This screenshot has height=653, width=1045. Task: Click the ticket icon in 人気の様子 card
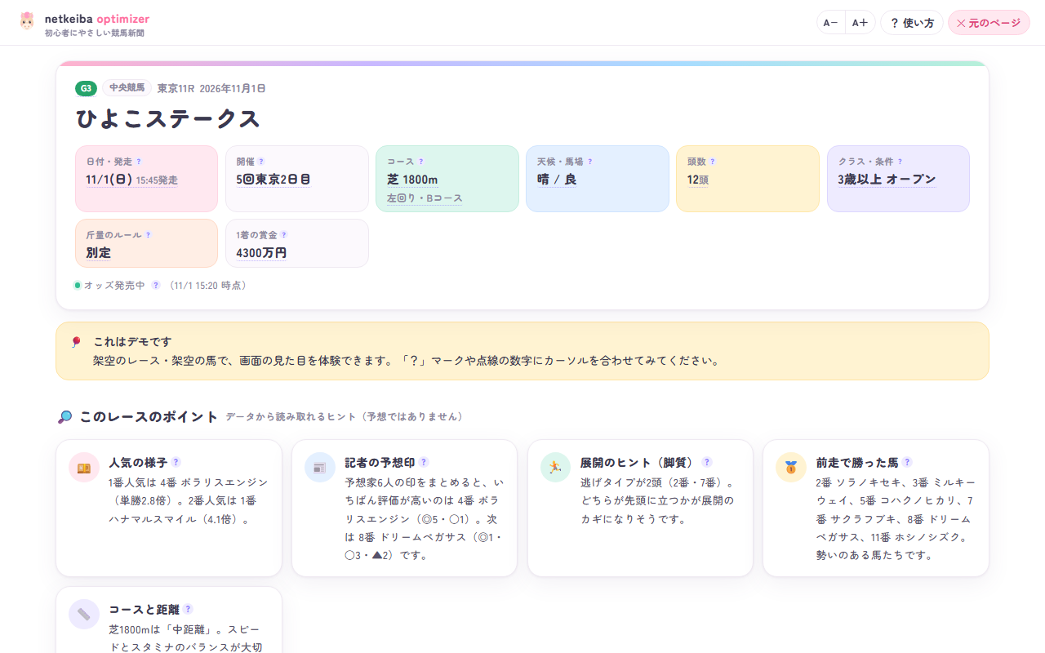pos(84,468)
